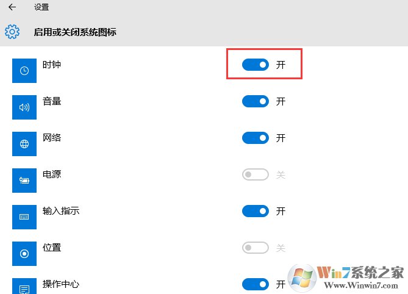Turn off the 操作中心 toggle
The image size is (408, 294).
click(x=256, y=284)
